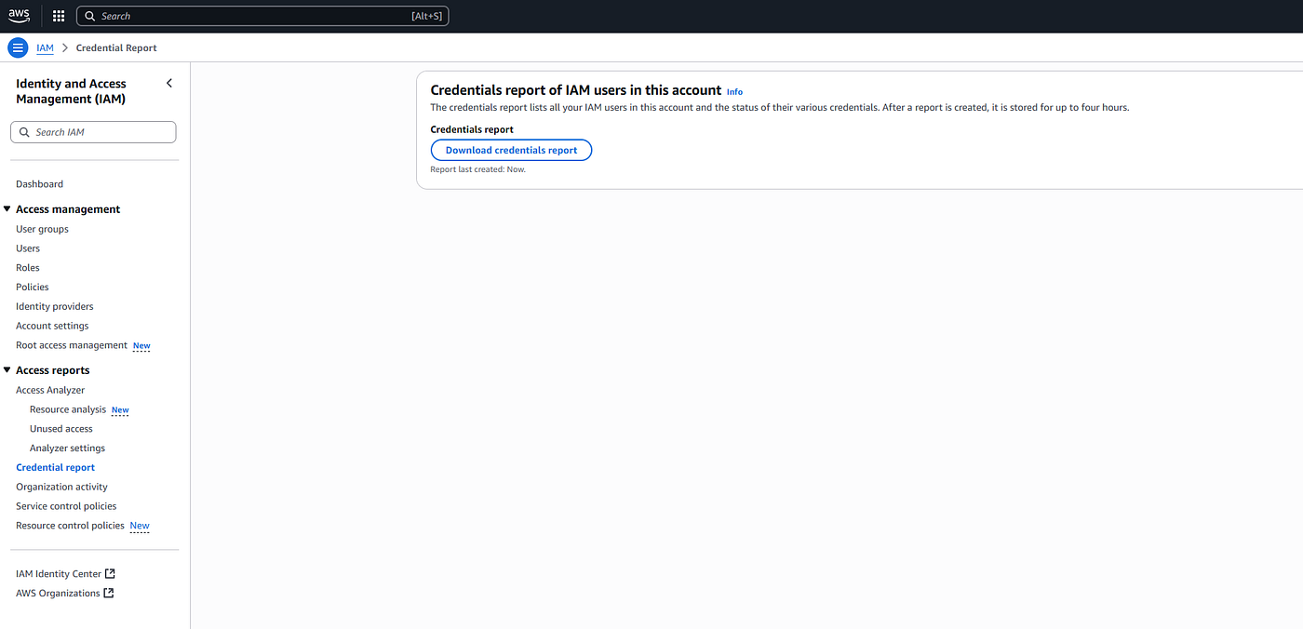Go to Root access management
The image size is (1303, 629).
tap(72, 345)
